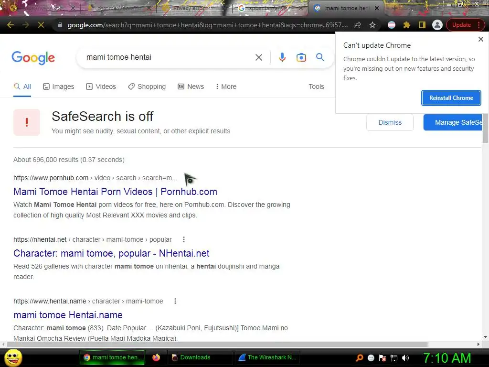
Task: Open the Wireshark taskbar window
Action: pyautogui.click(x=267, y=357)
